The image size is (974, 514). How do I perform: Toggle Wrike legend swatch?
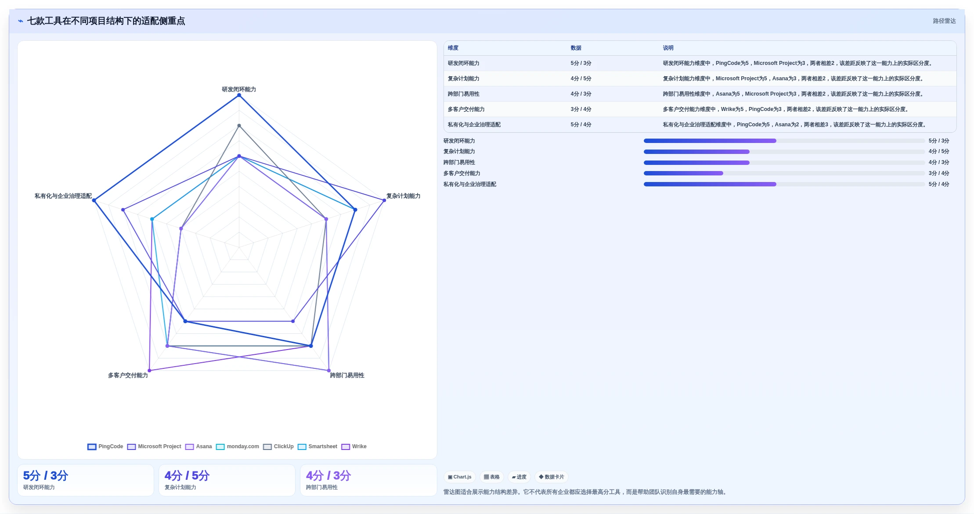(346, 447)
